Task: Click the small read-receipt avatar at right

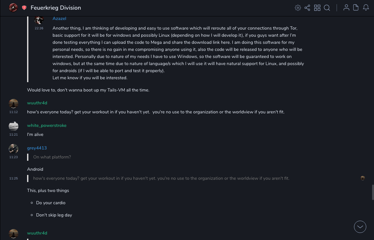Action: pyautogui.click(x=363, y=178)
